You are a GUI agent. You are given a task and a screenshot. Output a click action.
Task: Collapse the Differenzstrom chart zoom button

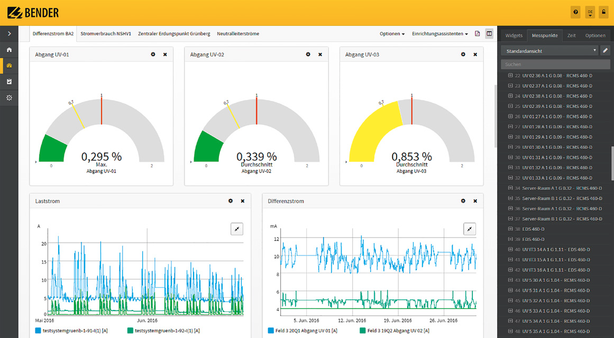pos(470,229)
